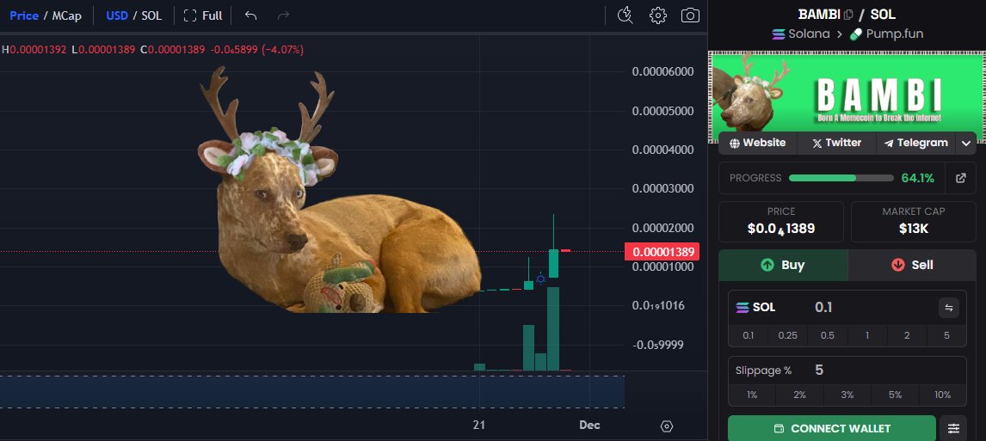986x441 pixels.
Task: Select SOL as chart currency
Action: click(x=151, y=15)
